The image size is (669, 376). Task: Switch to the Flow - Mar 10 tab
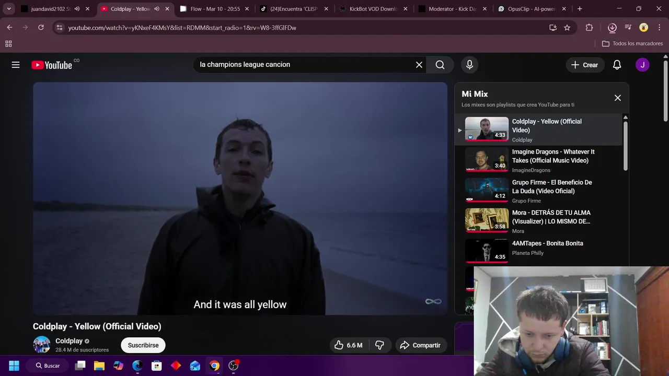pyautogui.click(x=215, y=9)
